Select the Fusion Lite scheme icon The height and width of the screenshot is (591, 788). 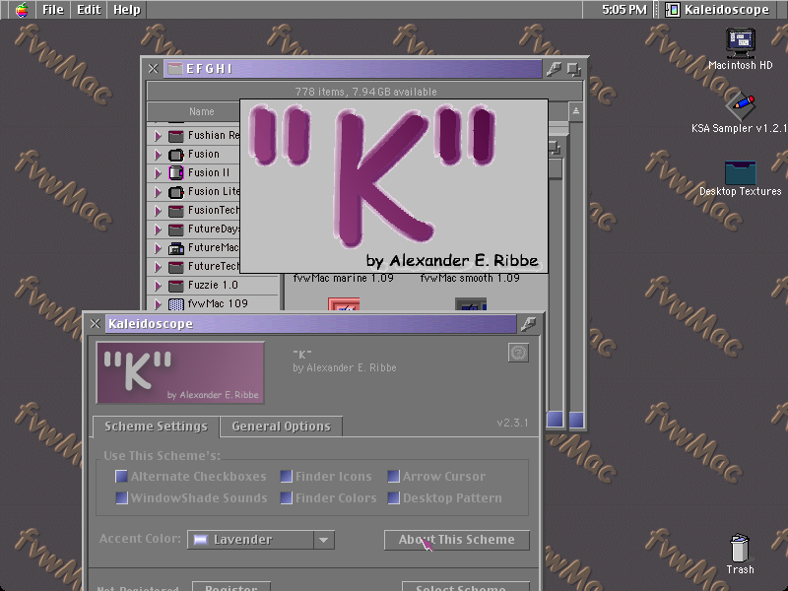[x=176, y=192]
